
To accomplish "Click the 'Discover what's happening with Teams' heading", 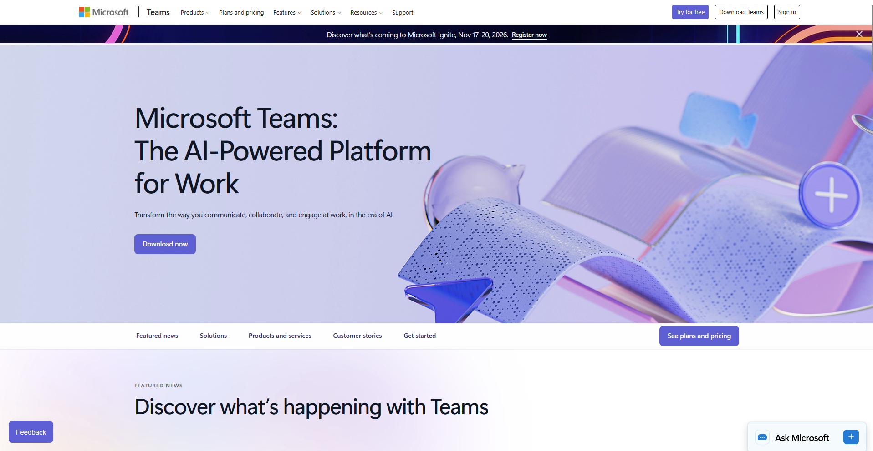I will click(311, 407).
